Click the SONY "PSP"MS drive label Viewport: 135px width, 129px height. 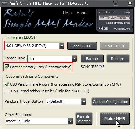point(92,67)
